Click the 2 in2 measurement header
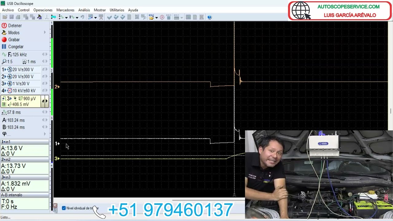393x221 pixels. [x=25, y=160]
